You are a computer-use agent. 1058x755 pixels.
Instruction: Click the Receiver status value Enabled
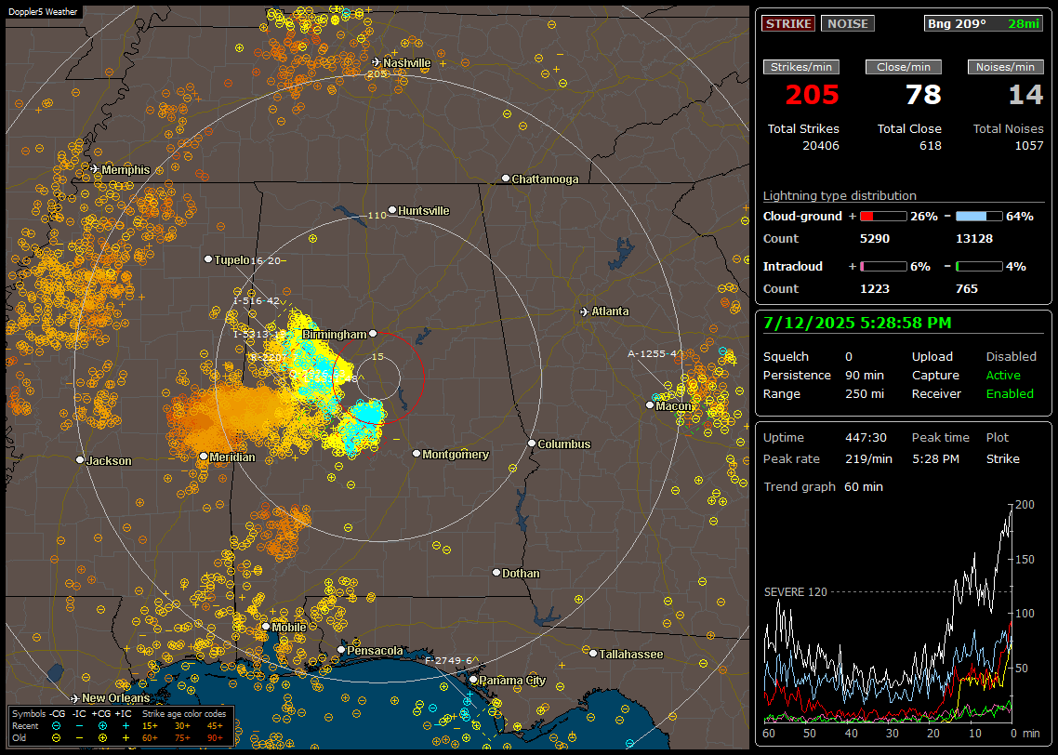pyautogui.click(x=1010, y=393)
